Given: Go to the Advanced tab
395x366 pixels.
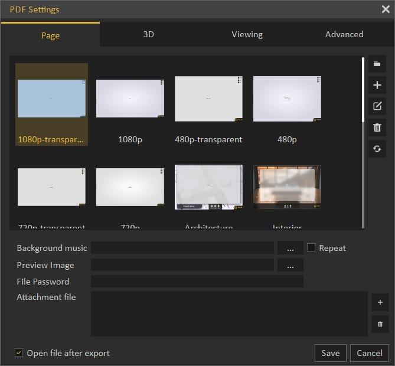Looking at the screenshot, I should point(344,35).
